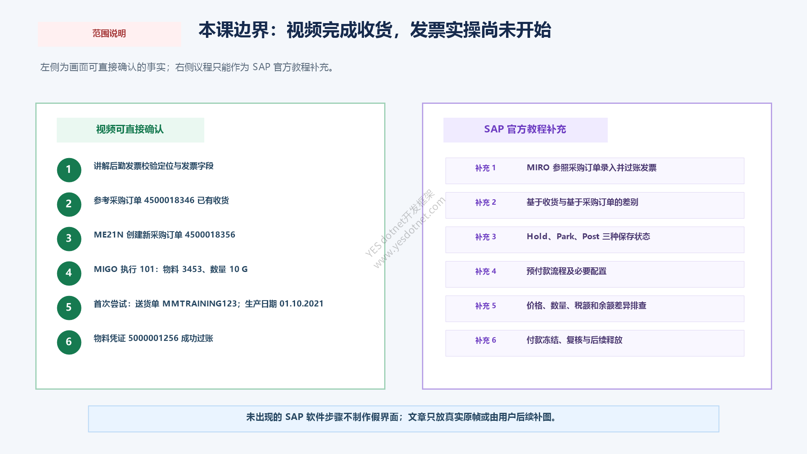Viewport: 807px width, 454px height.
Task: Select text Hold、Park、Post 三种保存状态
Action: [588, 237]
